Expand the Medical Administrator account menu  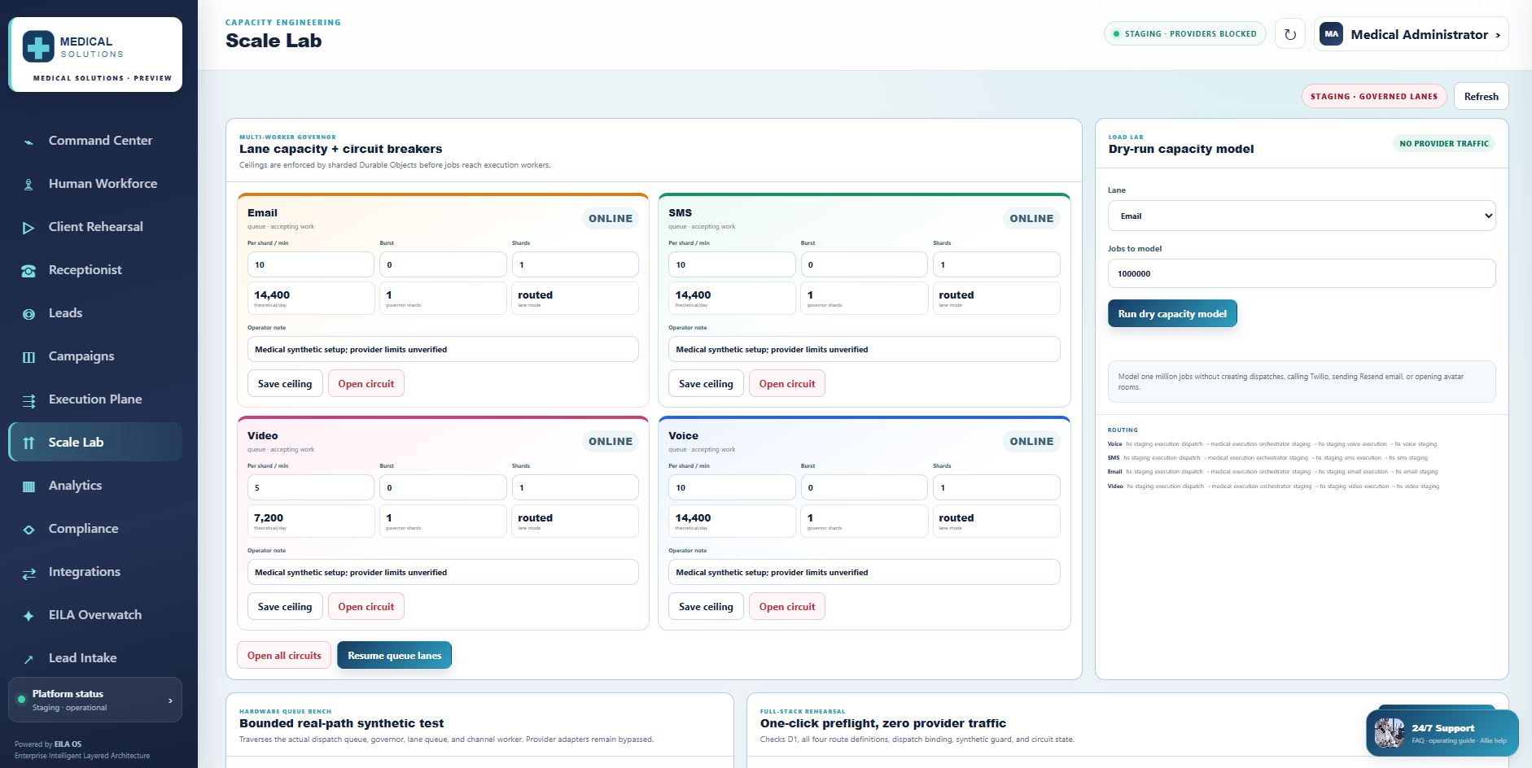pyautogui.click(x=1411, y=34)
